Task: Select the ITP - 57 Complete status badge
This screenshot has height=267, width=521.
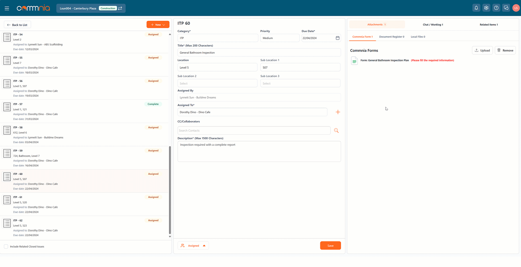Action: coord(153,104)
